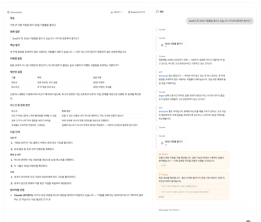Open the 30일 이탈률 줄이기 v2 document card
The height and width of the screenshot is (222, 261).
pyautogui.click(x=172, y=143)
